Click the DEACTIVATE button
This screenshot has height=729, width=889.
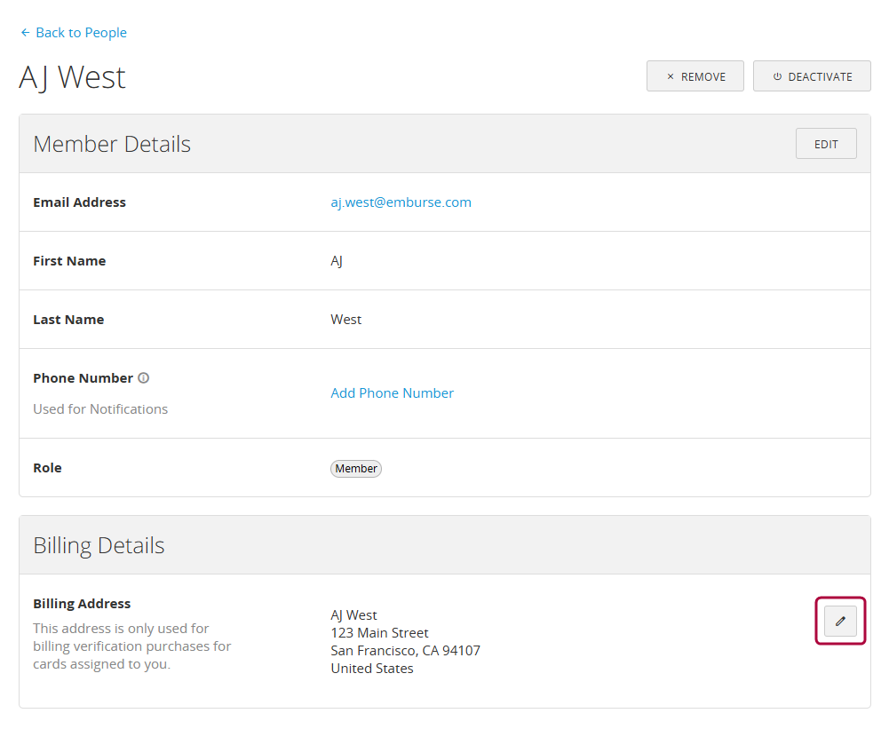point(811,75)
